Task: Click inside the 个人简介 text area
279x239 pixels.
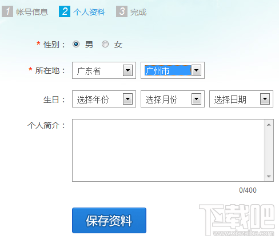Action: 168,150
